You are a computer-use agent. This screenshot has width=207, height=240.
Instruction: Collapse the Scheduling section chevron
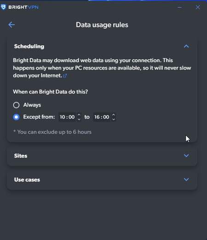pos(186,46)
